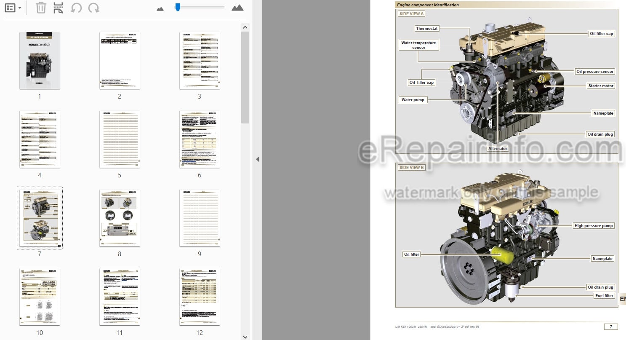
Task: Delete selected page with trash icon
Action: pos(41,8)
